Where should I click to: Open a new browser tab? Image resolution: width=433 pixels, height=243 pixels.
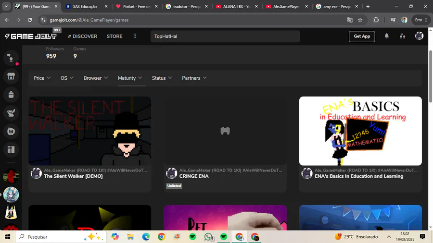(368, 6)
